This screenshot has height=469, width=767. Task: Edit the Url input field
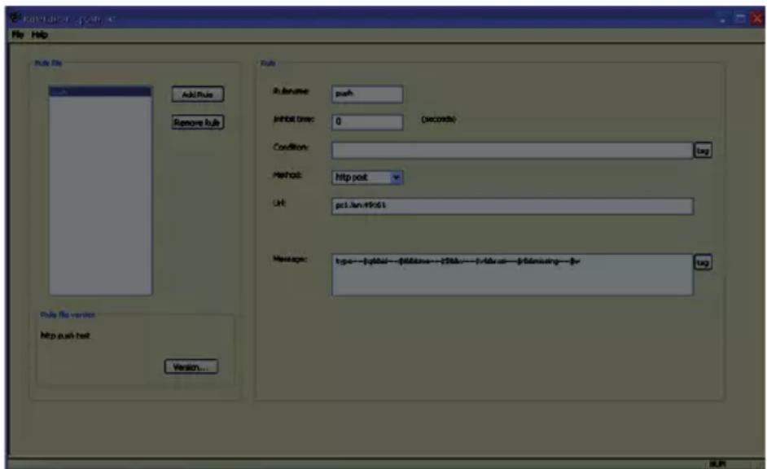click(512, 206)
